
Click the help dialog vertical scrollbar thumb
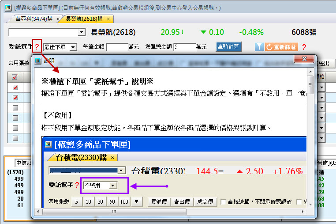[x=310, y=85]
